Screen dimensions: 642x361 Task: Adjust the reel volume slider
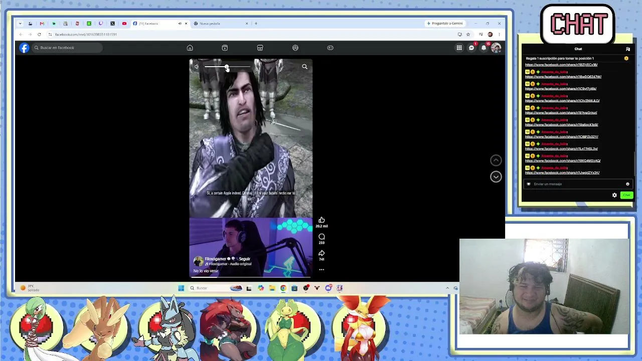[x=227, y=67]
